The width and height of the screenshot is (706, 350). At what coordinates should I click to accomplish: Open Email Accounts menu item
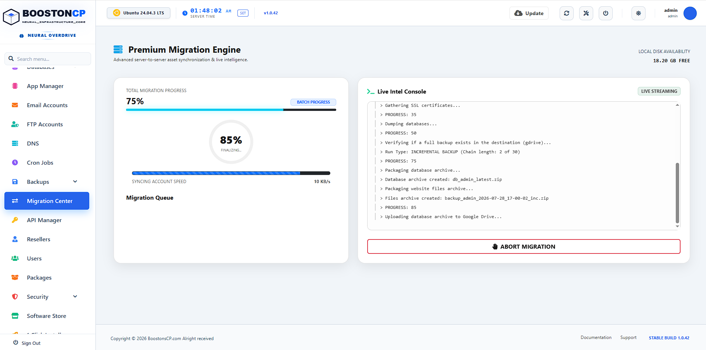[47, 105]
